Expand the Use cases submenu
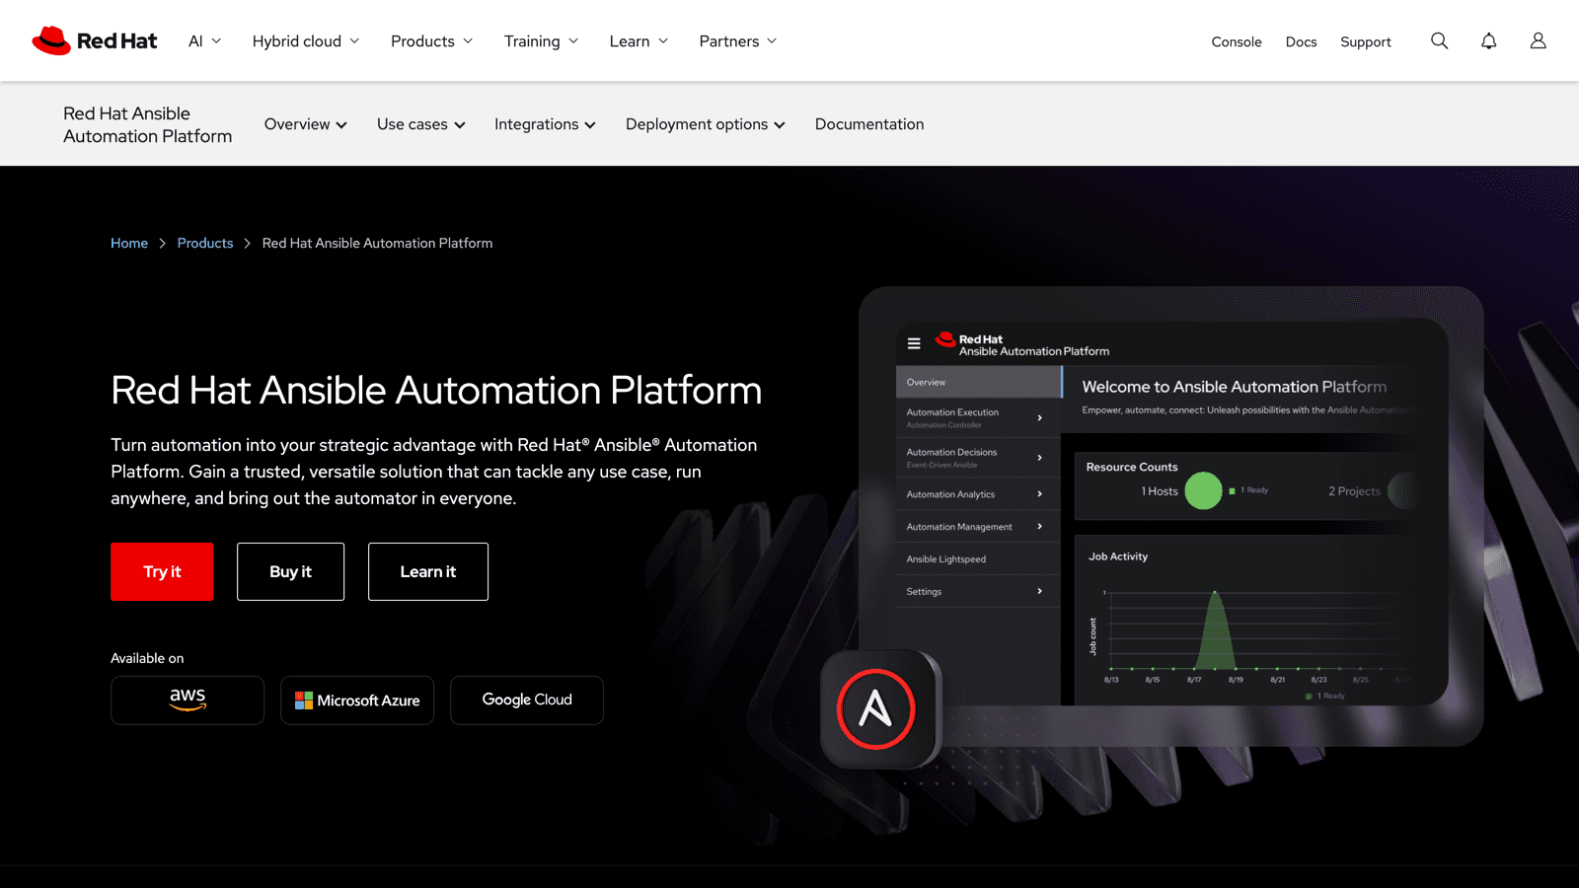The image size is (1579, 888). pyautogui.click(x=421, y=124)
